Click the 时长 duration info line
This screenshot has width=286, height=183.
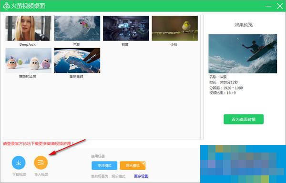[224, 82]
